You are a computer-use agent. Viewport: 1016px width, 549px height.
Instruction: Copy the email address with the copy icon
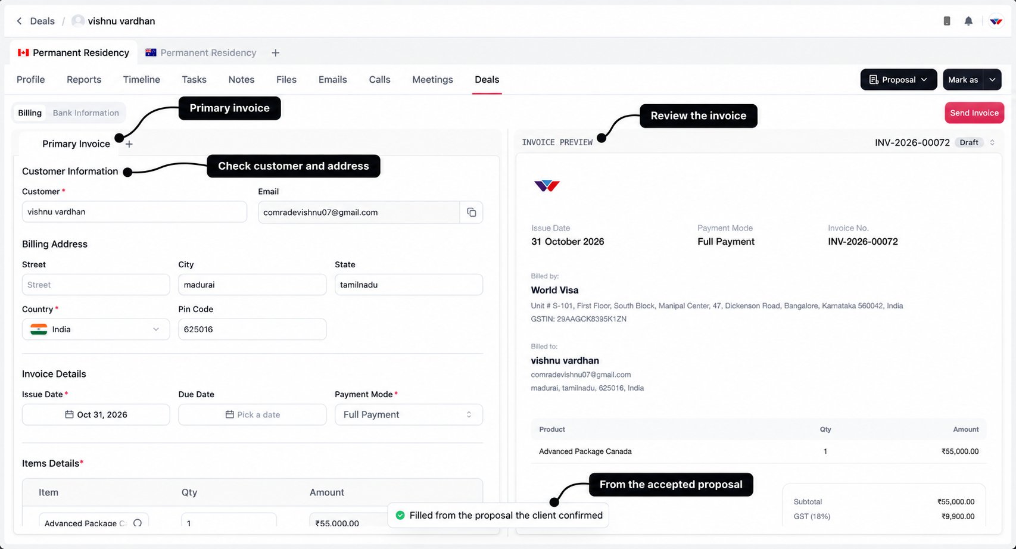click(x=471, y=212)
